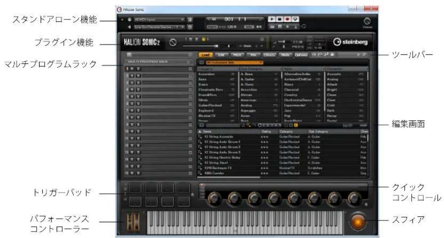Click the circular slashed icon next to HALion Sonic logo
The width and height of the screenshot is (444, 238).
pos(173,43)
